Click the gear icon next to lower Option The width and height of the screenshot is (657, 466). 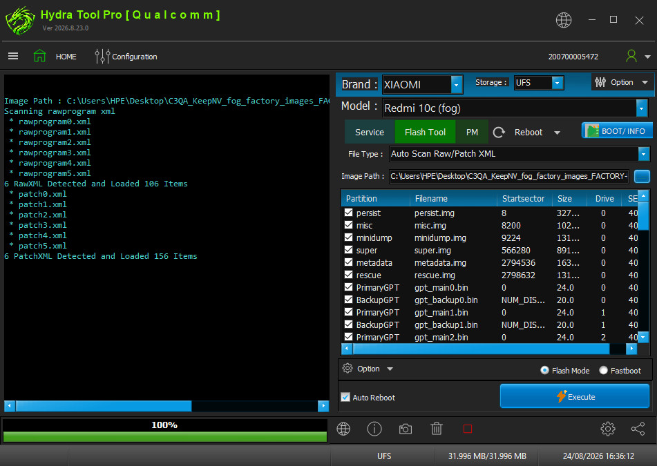(x=347, y=369)
